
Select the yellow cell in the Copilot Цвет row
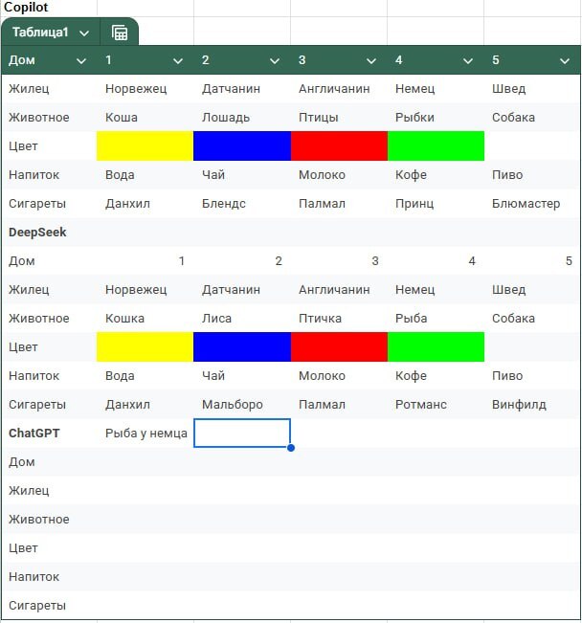coord(145,146)
